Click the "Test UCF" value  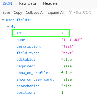pos(72,40)
